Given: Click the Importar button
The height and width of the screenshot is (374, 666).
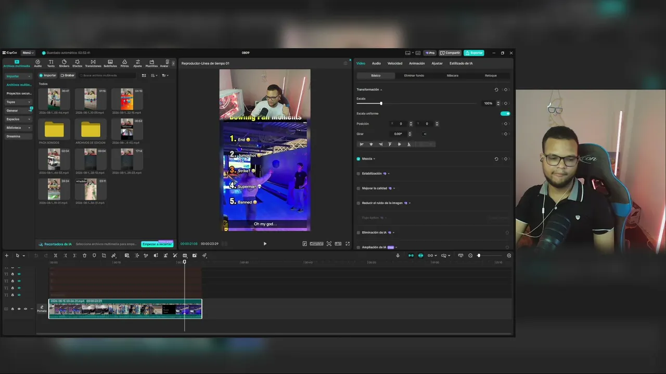Looking at the screenshot, I should coord(48,75).
